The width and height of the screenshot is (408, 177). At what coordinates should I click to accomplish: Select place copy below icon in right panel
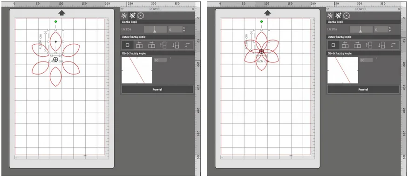[381, 45]
